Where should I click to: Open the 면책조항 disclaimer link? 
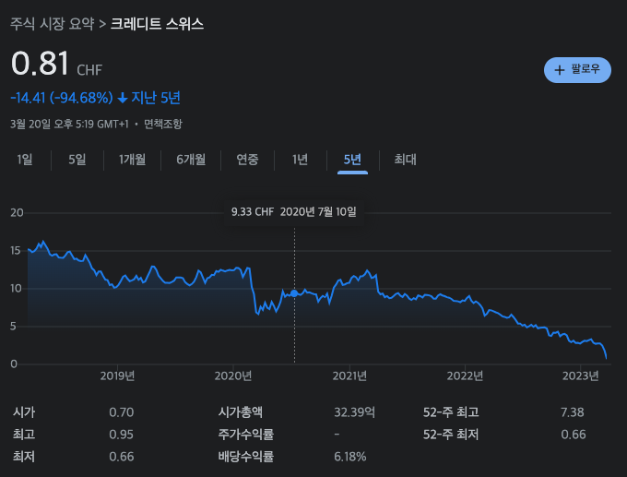pos(163,124)
